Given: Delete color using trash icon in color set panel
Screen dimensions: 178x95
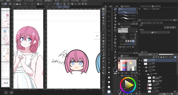Looking at the screenshot, I should (137, 73).
